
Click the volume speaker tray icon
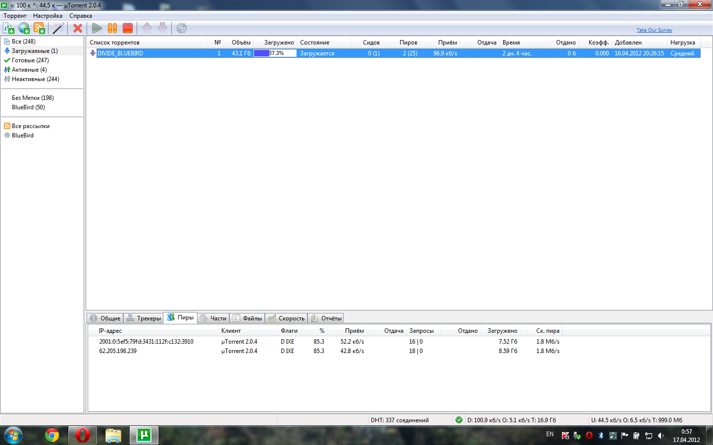pyautogui.click(x=661, y=435)
